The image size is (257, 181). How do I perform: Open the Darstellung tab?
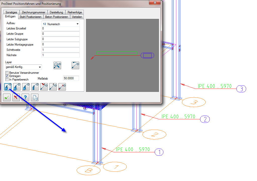tap(56, 12)
